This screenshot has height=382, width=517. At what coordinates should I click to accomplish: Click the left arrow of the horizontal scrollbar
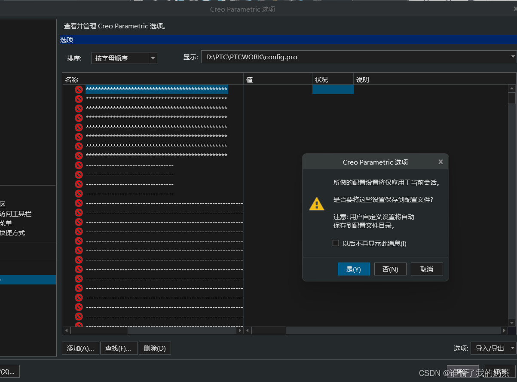[x=66, y=330]
